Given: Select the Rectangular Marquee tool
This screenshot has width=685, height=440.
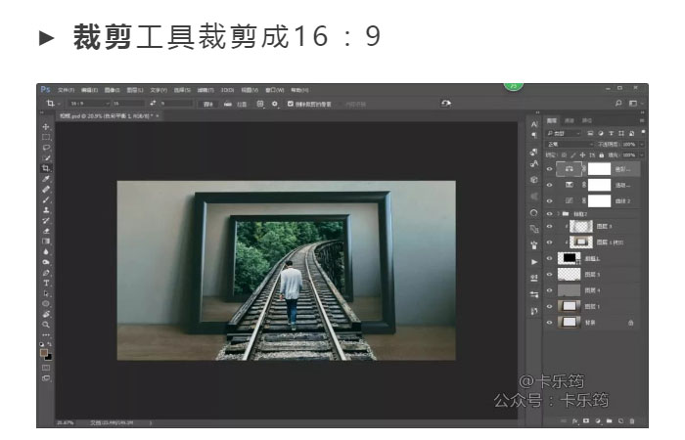Looking at the screenshot, I should click(46, 137).
